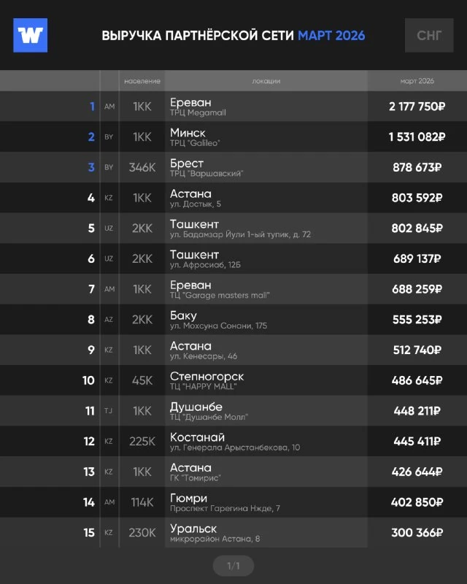Click the МАРТ 2026 title text
The image size is (467, 584).
[x=331, y=36]
